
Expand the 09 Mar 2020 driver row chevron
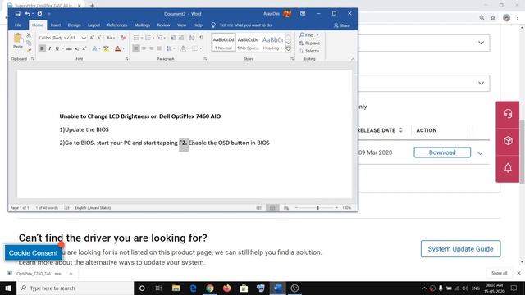480,153
